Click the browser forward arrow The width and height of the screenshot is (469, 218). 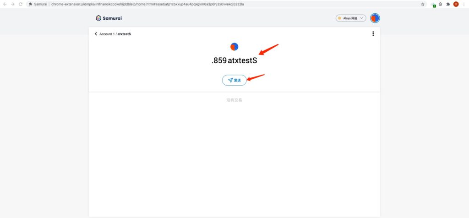click(12, 4)
